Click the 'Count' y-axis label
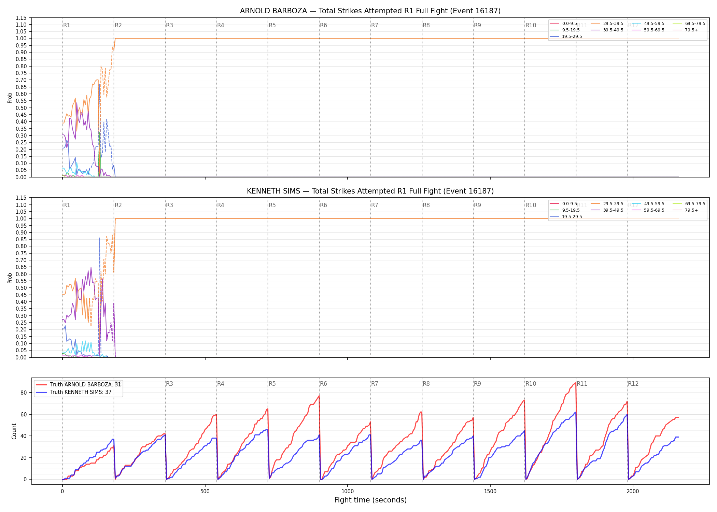Viewport: 717px width, 512px height. coord(14,431)
